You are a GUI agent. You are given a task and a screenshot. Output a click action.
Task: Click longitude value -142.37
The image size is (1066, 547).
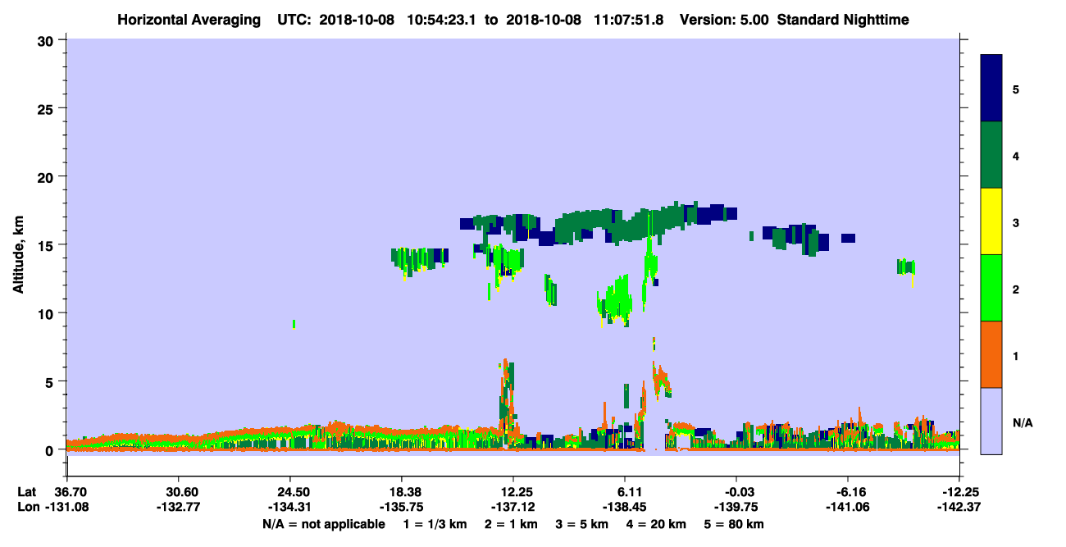[959, 507]
